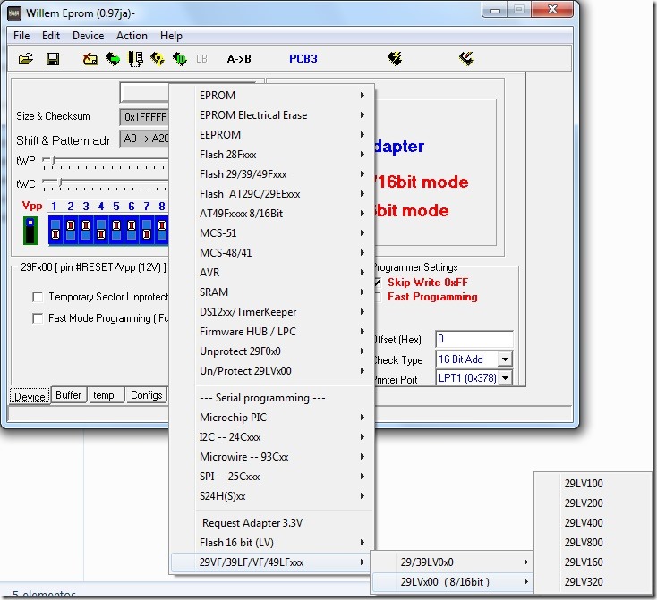Expand AT49Fxxxx 8/16Bit submenu
Viewport: 657px width, 600px height.
click(272, 214)
